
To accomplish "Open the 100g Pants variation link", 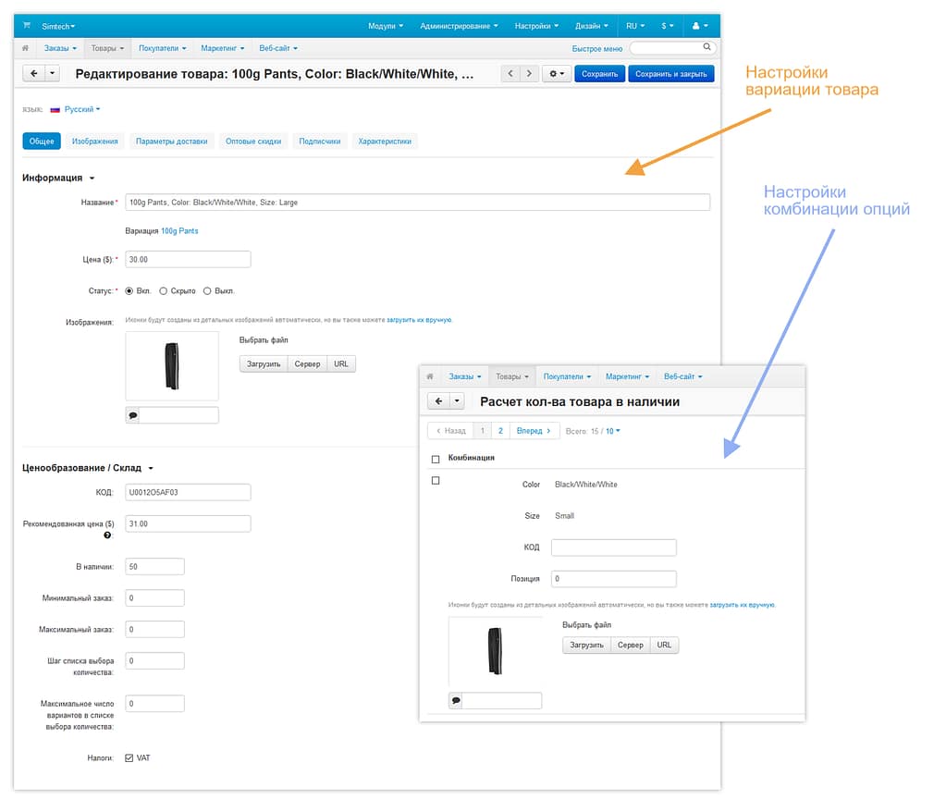I will (179, 231).
